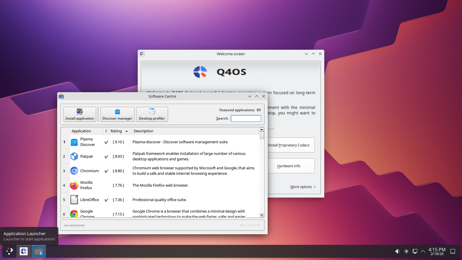Select rating value [ 7.36 ]
The width and height of the screenshot is (462, 260).
click(118, 200)
